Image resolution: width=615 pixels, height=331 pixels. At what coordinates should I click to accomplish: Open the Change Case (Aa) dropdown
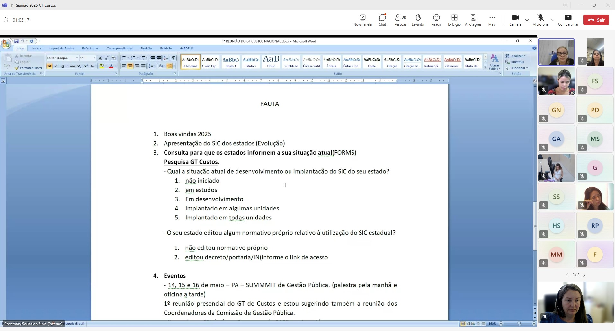tap(93, 66)
